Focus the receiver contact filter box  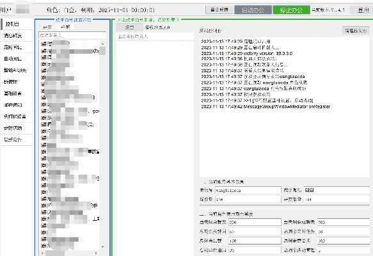pyautogui.click(x=155, y=36)
